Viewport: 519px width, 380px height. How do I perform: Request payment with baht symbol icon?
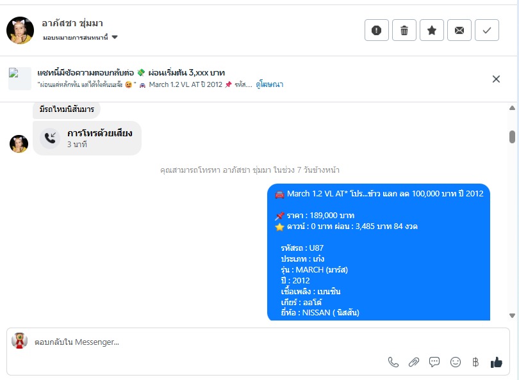475,362
